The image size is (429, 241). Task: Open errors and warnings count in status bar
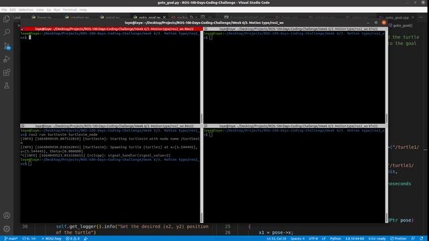[x=73, y=238]
